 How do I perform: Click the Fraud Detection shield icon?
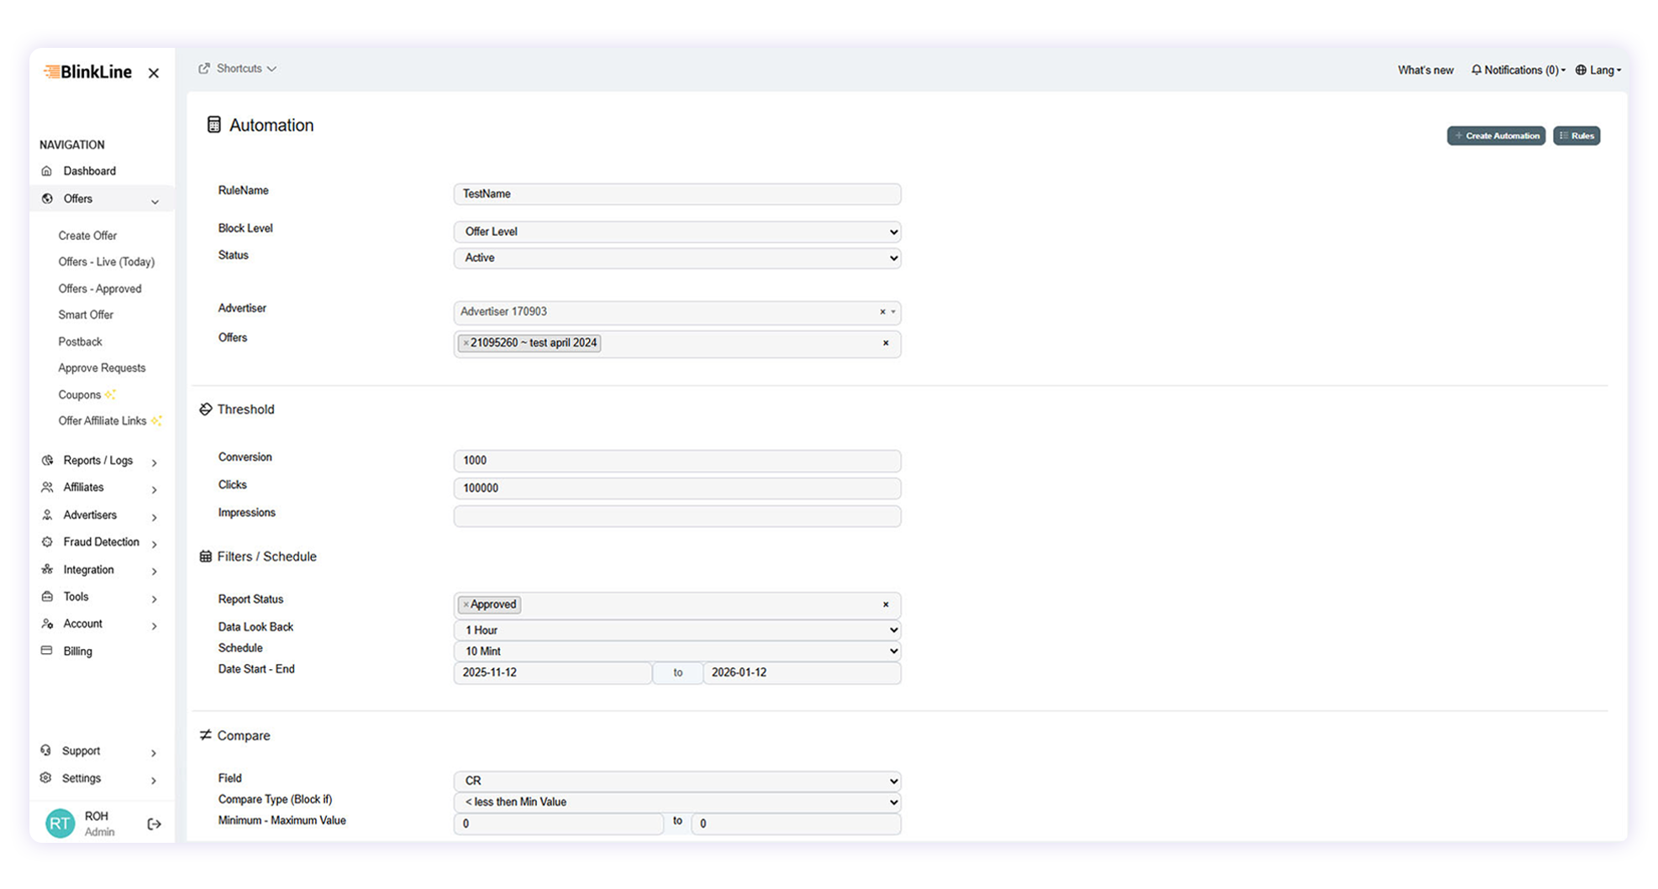click(48, 541)
